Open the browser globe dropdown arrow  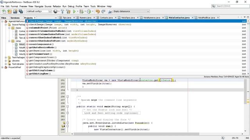[x=59, y=11]
